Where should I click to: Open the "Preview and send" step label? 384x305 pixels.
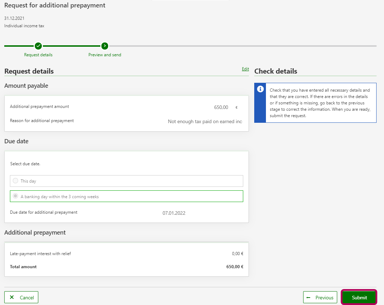(105, 55)
